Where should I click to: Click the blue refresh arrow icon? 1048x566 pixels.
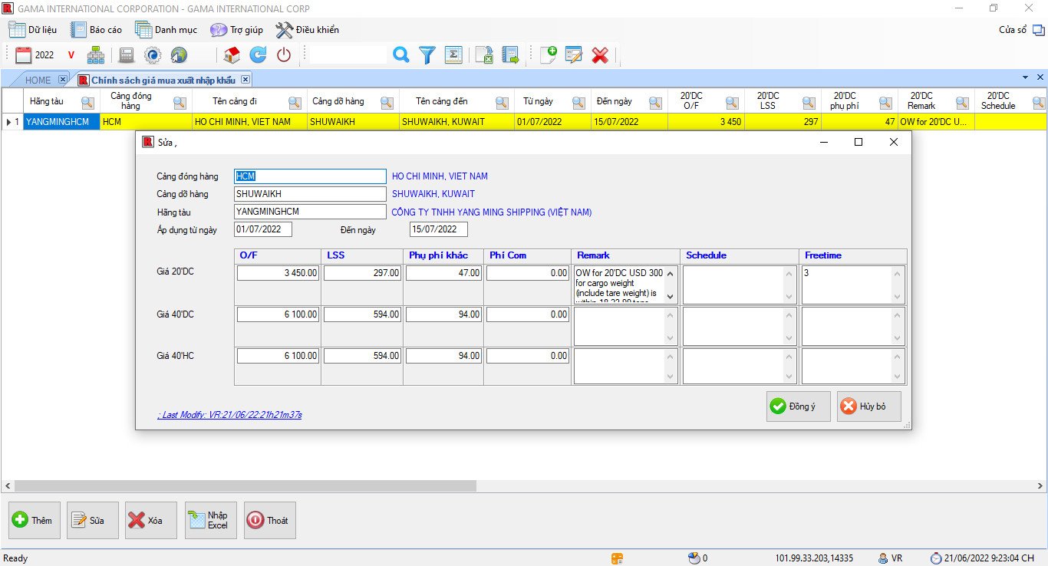[258, 54]
